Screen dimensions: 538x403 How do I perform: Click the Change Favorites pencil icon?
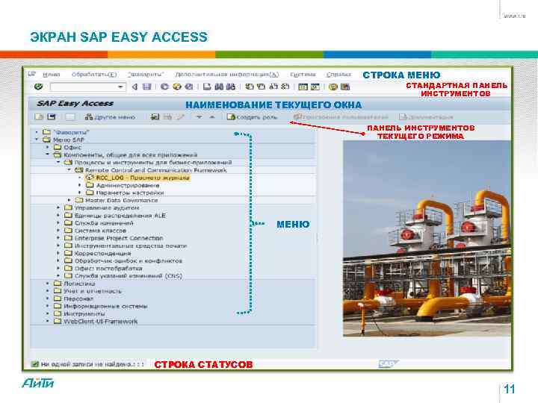(180, 117)
